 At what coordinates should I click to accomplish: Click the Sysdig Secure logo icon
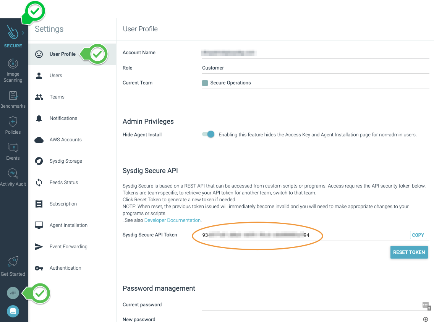point(13,32)
